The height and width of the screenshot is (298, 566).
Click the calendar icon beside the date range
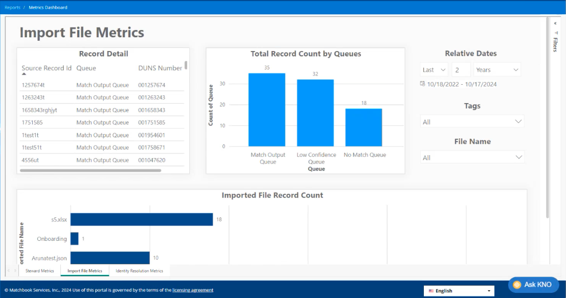422,84
